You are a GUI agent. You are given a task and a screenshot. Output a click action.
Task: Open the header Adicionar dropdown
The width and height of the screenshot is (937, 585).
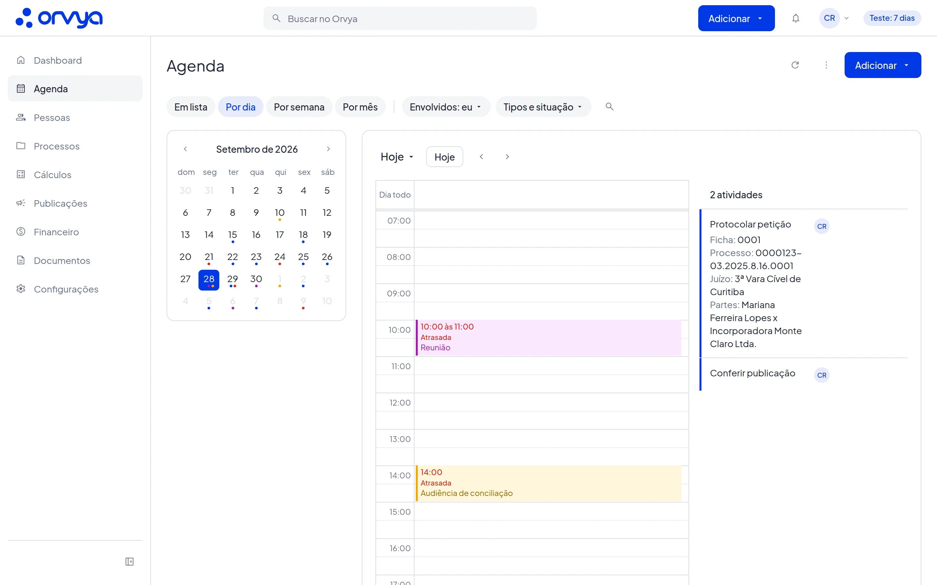[736, 18]
